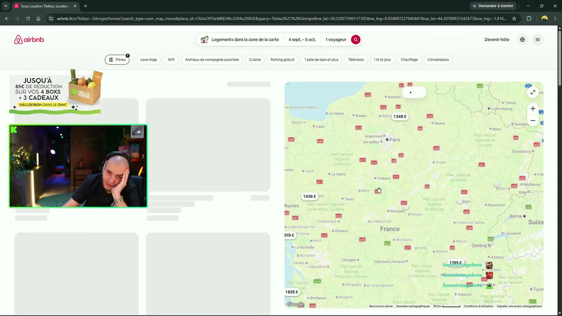Viewport: 562px width, 316px height.
Task: Zoom out on the map
Action: pos(533,120)
